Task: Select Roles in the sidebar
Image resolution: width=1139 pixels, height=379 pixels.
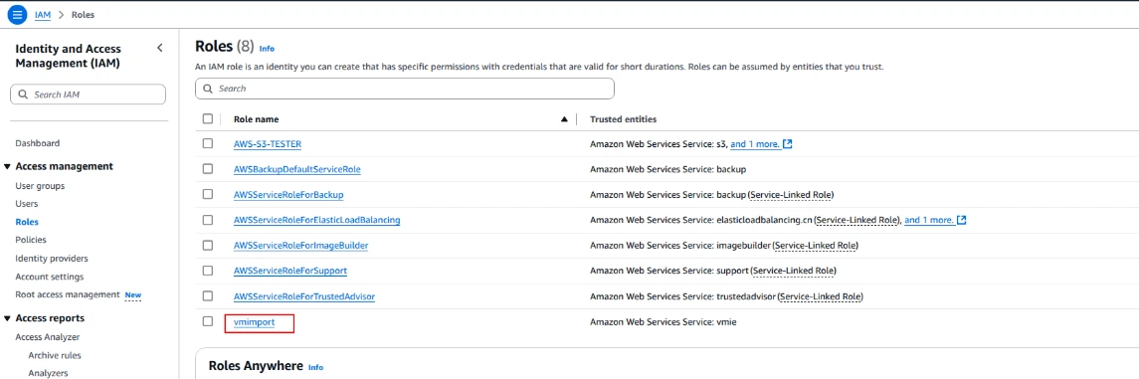Action: [x=27, y=222]
